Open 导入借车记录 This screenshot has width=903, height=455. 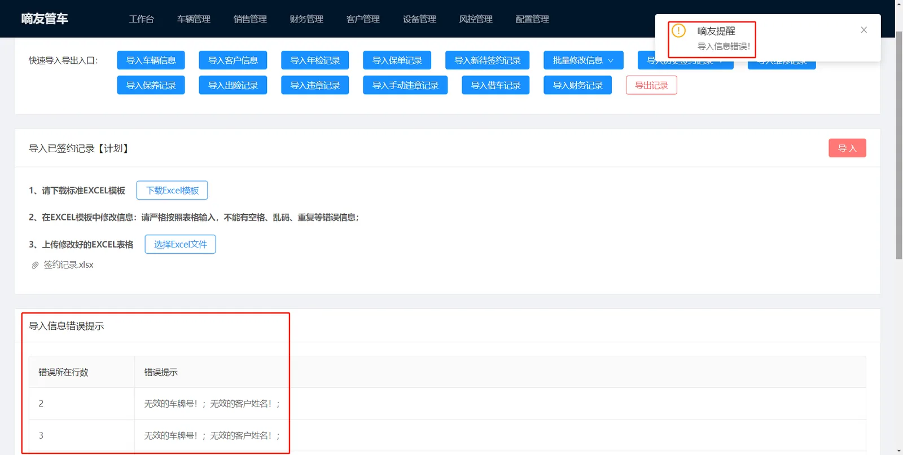click(x=496, y=85)
